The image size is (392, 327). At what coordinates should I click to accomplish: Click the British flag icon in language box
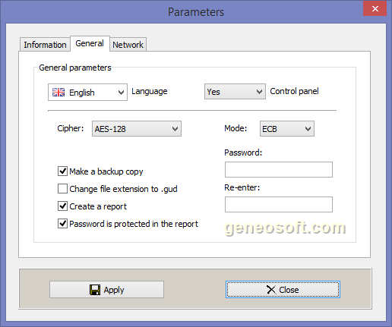coord(58,93)
